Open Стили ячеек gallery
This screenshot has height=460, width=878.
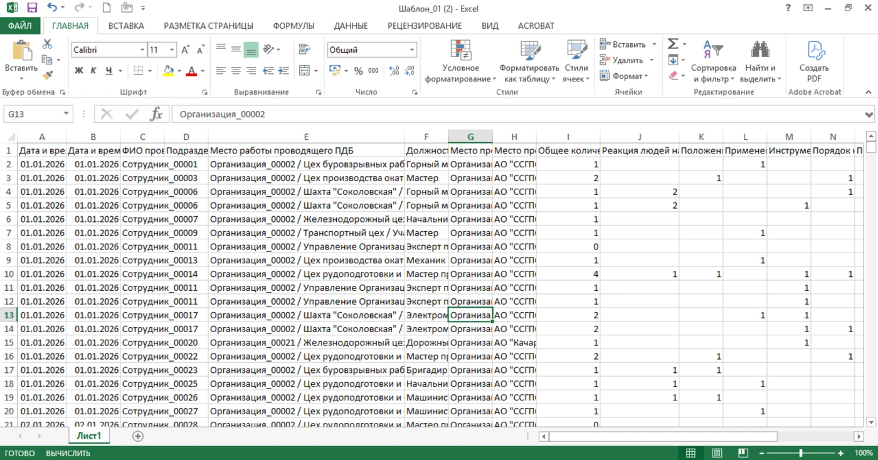[576, 61]
